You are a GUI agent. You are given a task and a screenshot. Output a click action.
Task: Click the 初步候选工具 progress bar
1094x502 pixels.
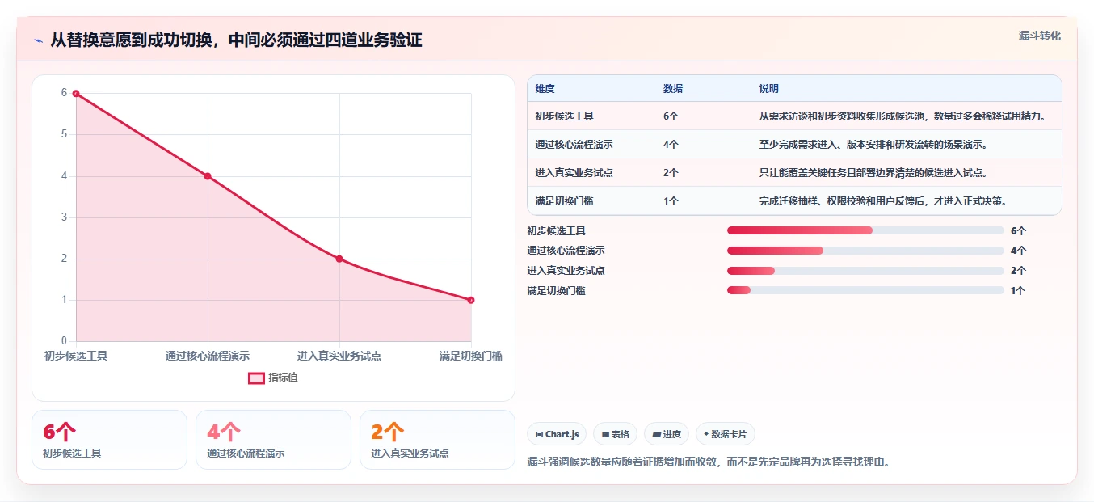(x=865, y=230)
